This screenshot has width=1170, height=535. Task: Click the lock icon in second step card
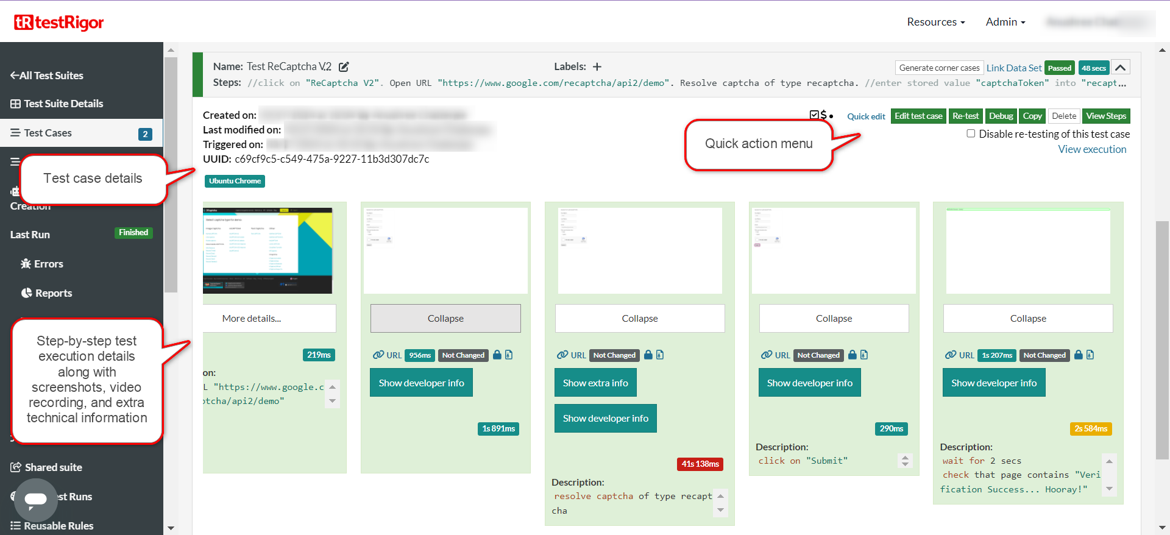point(497,355)
